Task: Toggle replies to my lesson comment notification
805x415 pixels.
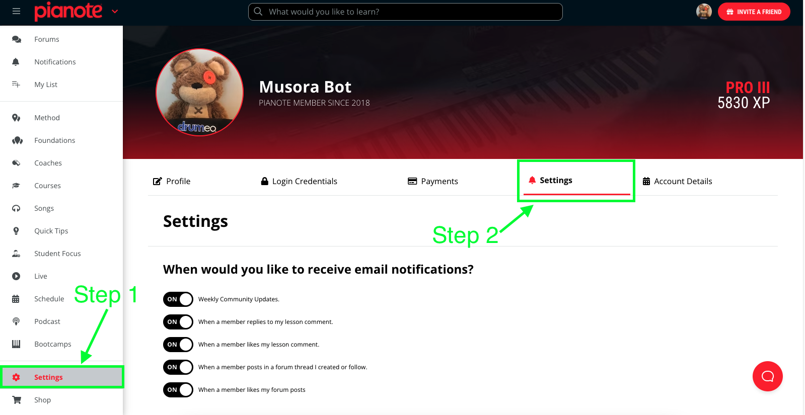Action: [x=178, y=322]
